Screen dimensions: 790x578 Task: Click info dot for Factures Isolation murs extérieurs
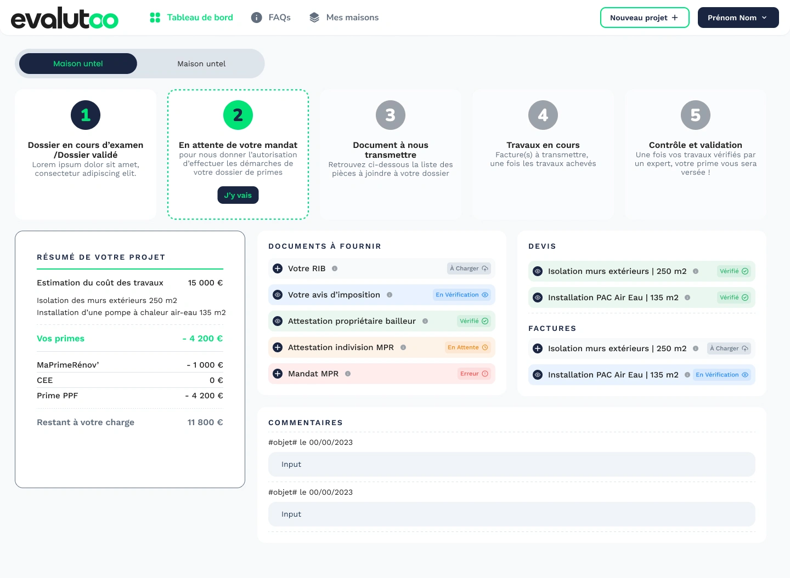pos(696,348)
